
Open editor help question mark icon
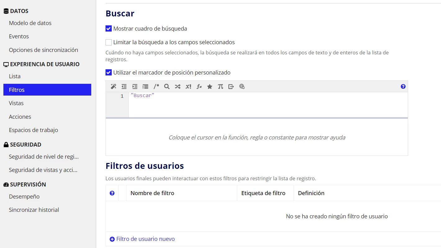coord(403,87)
